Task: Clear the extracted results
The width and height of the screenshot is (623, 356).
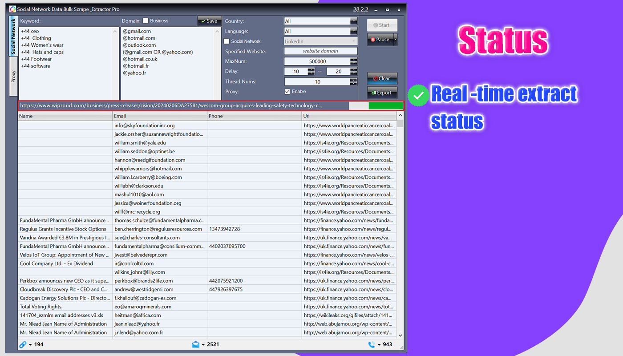Action: (x=382, y=79)
